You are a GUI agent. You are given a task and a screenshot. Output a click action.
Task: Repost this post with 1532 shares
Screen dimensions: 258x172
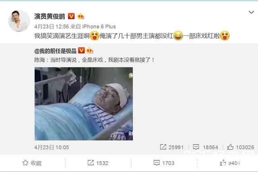(x=98, y=163)
